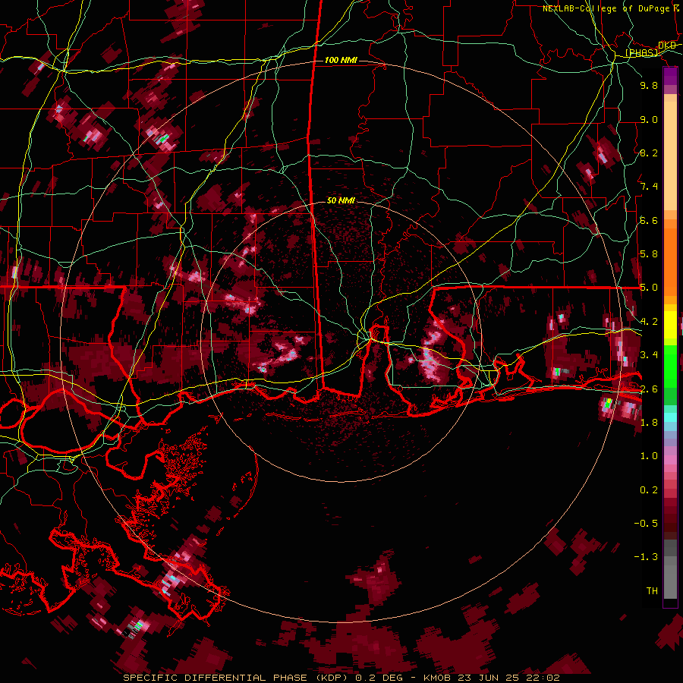Click the 3.4 color scale value
Image resolution: width=683 pixels, height=683 pixels.
coord(649,355)
